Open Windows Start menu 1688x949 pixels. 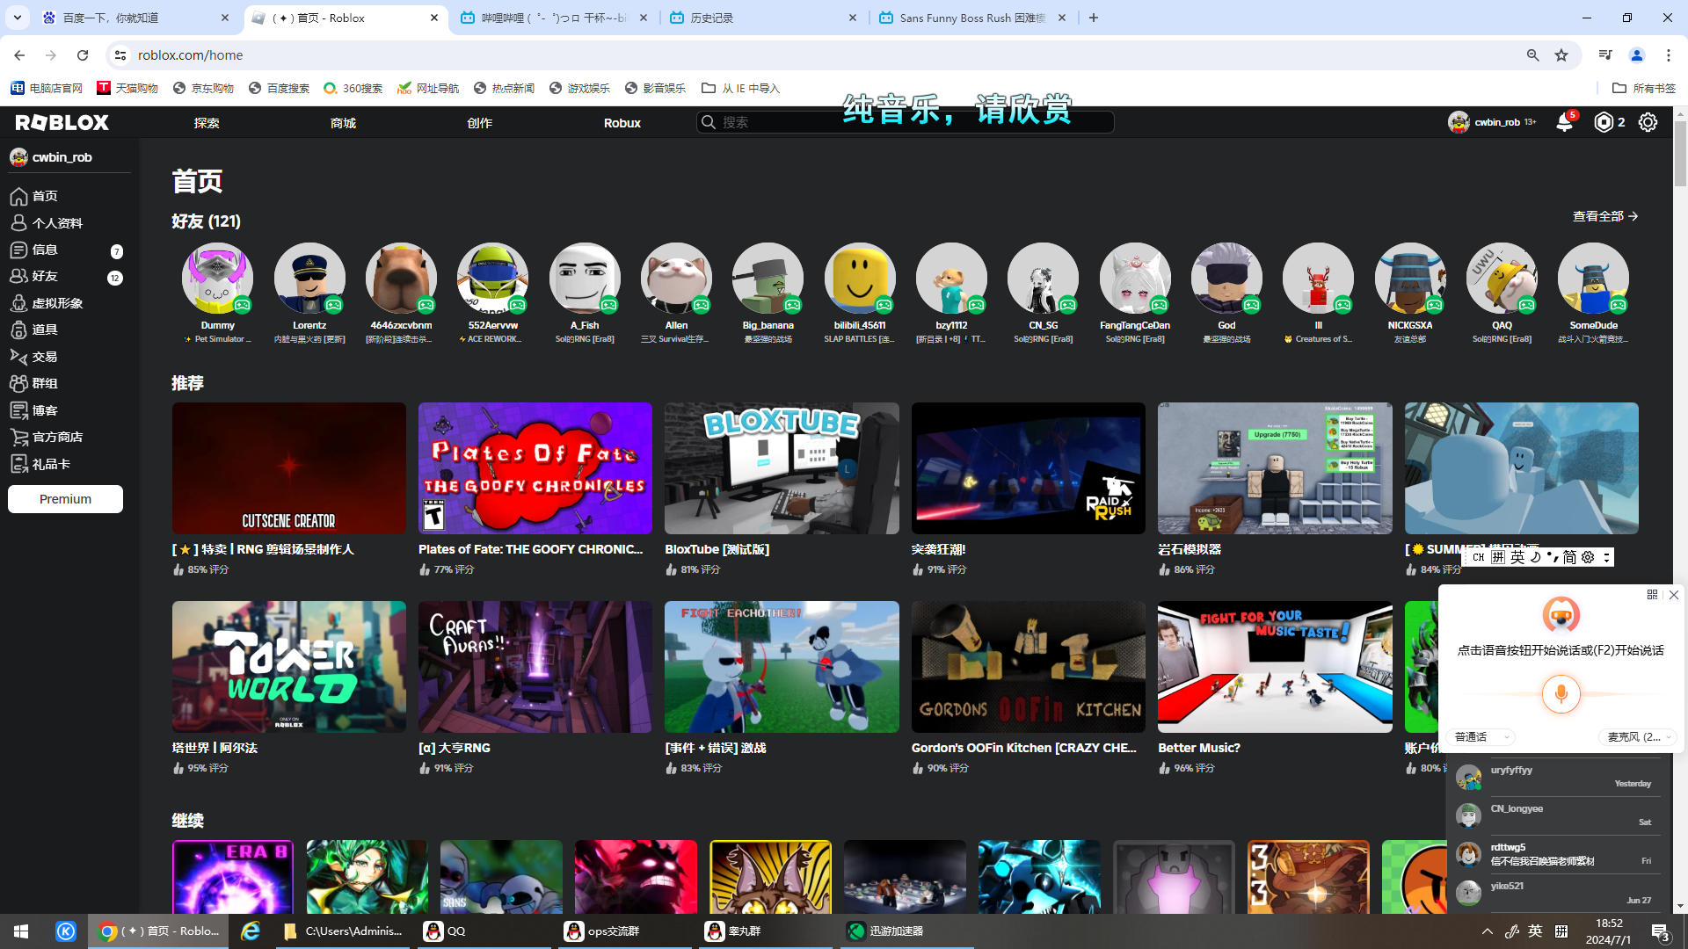(21, 931)
